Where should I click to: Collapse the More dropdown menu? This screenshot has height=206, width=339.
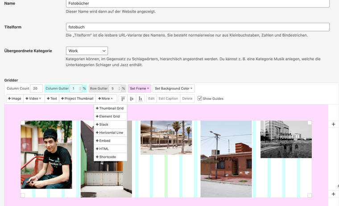[107, 99]
